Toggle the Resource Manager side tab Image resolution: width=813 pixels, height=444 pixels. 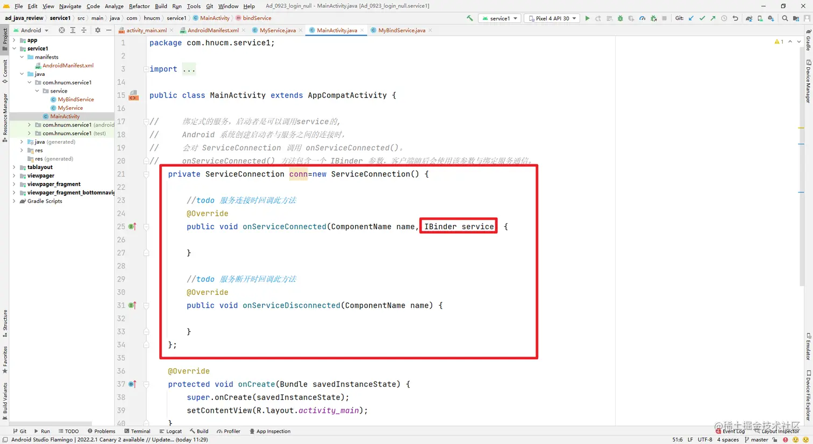coord(5,117)
